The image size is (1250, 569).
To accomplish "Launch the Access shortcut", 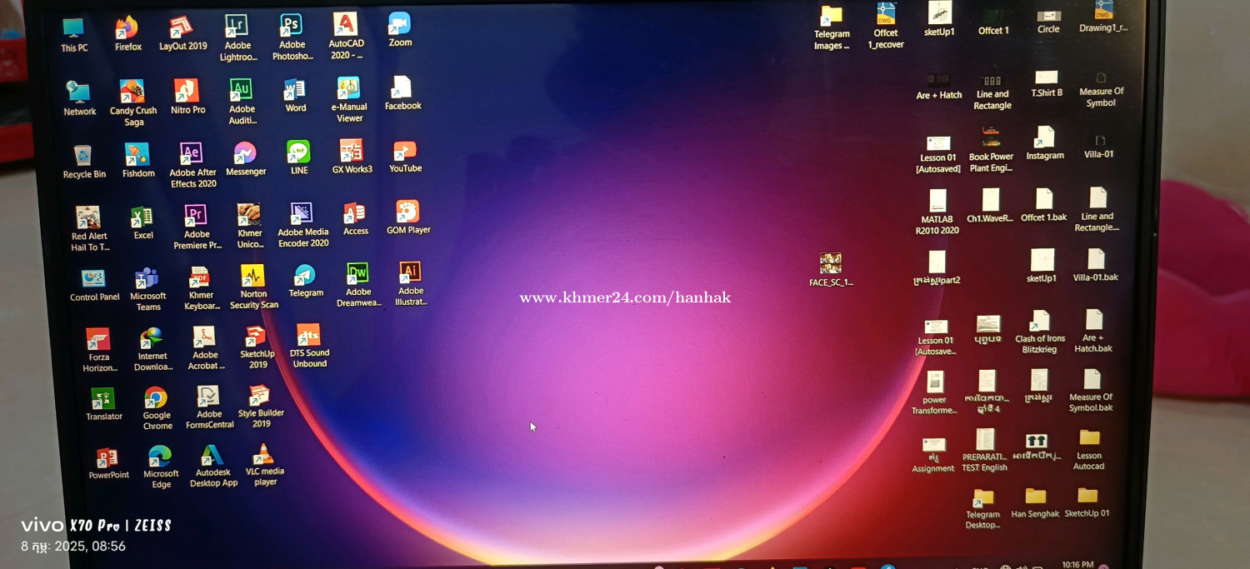I will tap(355, 218).
